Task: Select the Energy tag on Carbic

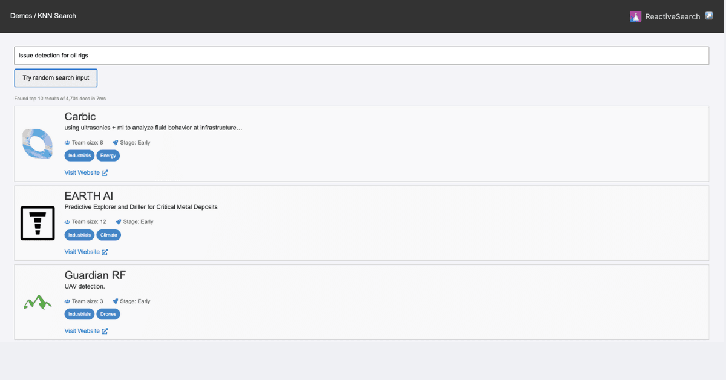Action: [x=108, y=156]
